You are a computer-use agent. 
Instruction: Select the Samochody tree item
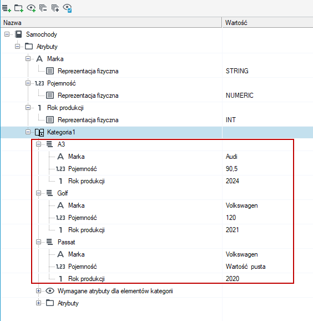(41, 34)
